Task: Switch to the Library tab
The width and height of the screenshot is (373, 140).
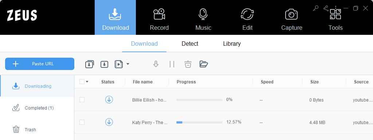Action: tap(232, 44)
